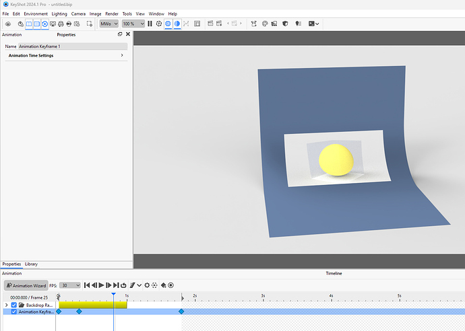465x331 pixels.
Task: Toggle the highlighted GPU mode icon
Action: (168, 24)
